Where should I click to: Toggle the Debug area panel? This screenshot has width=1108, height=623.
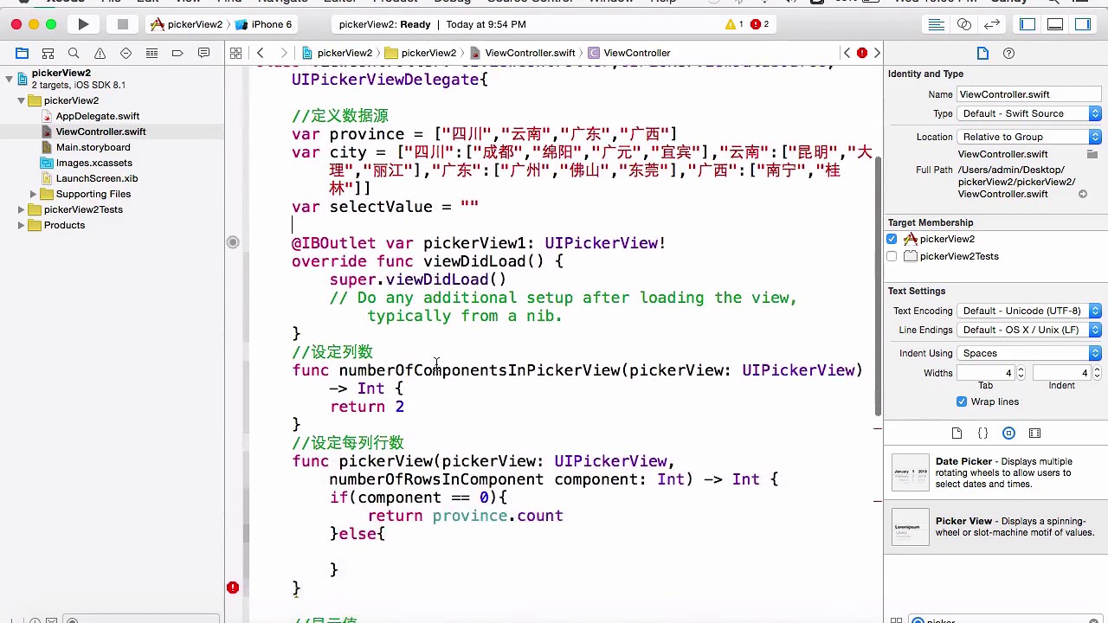pyautogui.click(x=1055, y=24)
